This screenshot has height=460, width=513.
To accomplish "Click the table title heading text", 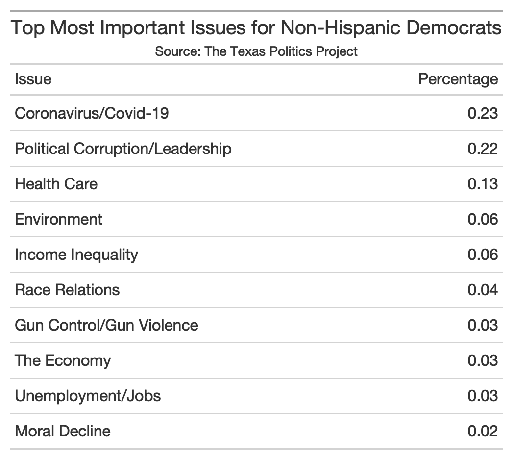I will pos(256,28).
